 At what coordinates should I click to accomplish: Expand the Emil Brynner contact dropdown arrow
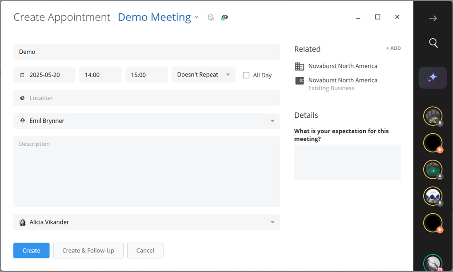coord(272,121)
